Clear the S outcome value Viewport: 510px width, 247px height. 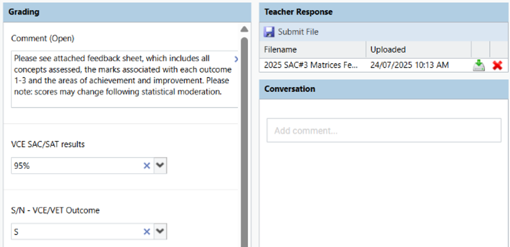tap(147, 232)
